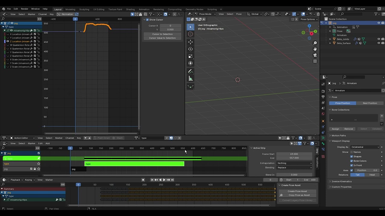Click fake user shield icon for type action
385x216 pixels.
click(171, 138)
